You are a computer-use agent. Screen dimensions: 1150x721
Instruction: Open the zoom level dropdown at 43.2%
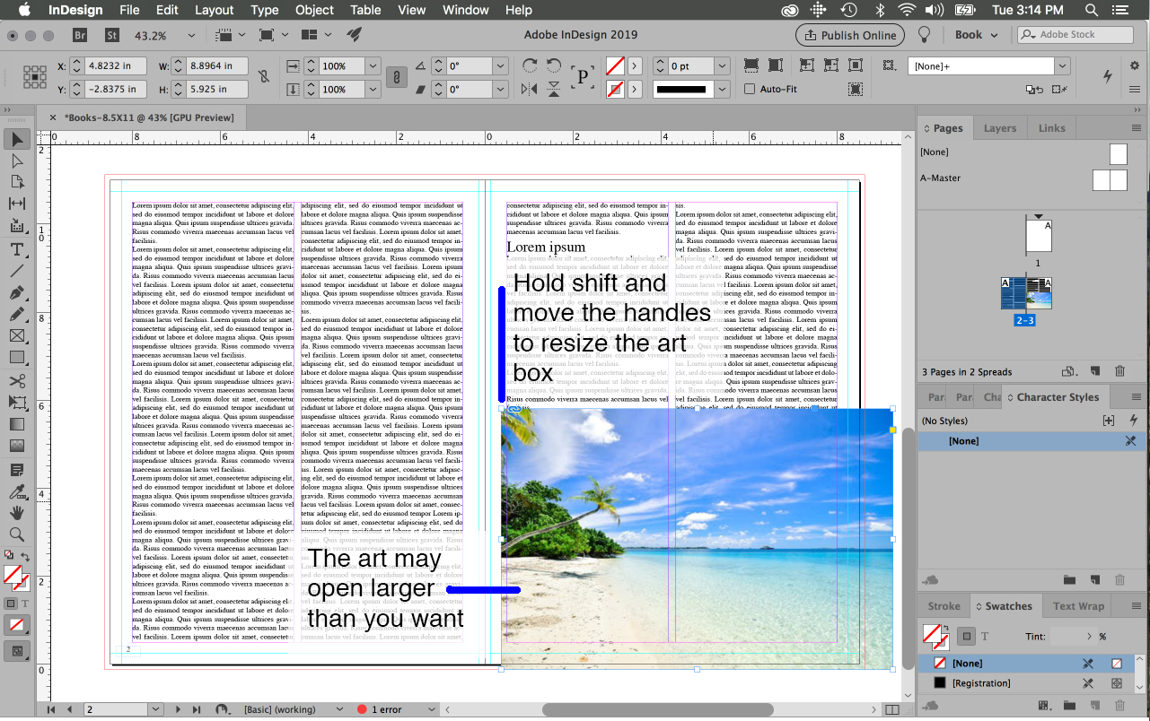tap(191, 36)
